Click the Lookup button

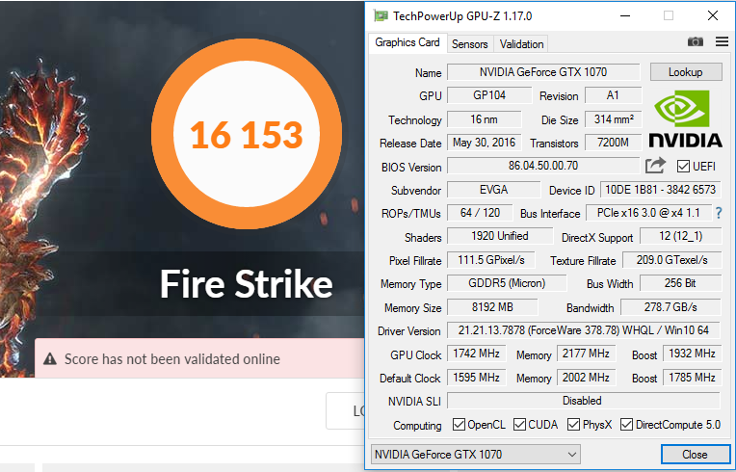[686, 72]
